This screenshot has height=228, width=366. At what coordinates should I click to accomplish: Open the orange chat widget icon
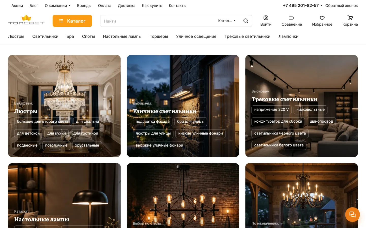point(352,215)
